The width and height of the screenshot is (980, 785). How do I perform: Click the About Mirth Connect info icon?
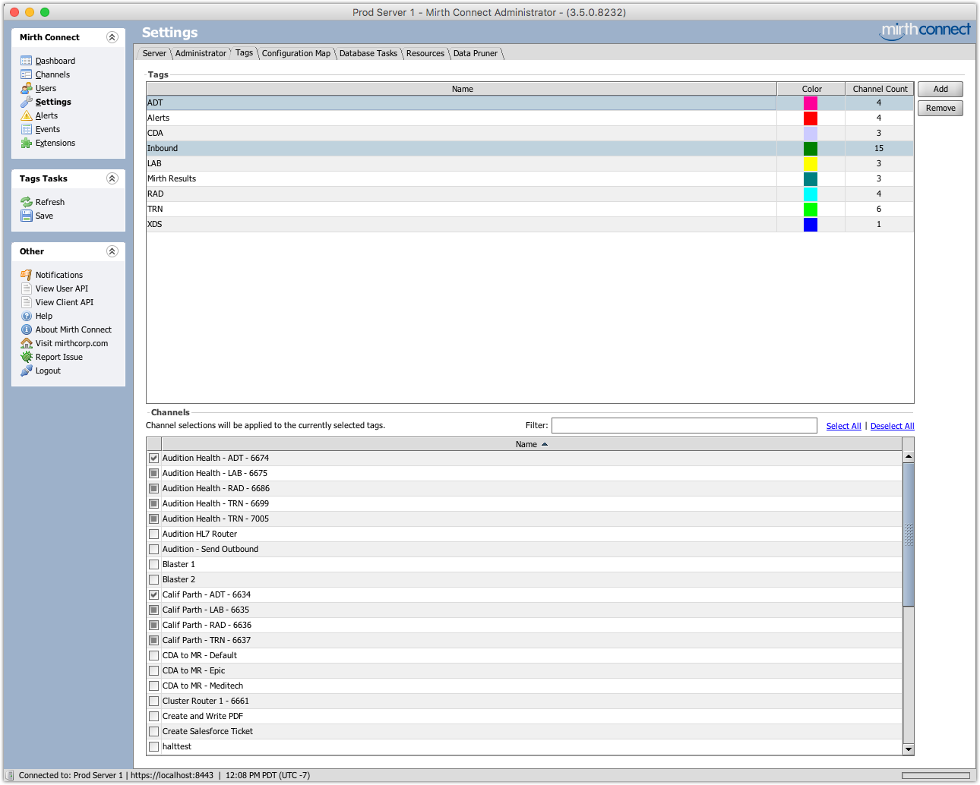click(27, 329)
